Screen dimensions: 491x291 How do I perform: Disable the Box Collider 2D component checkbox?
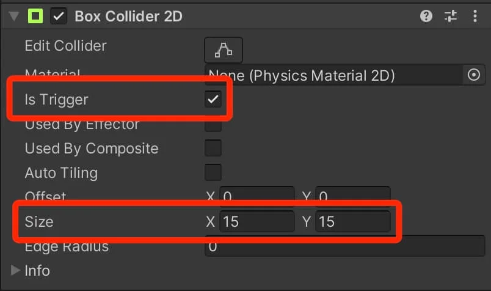coord(59,17)
